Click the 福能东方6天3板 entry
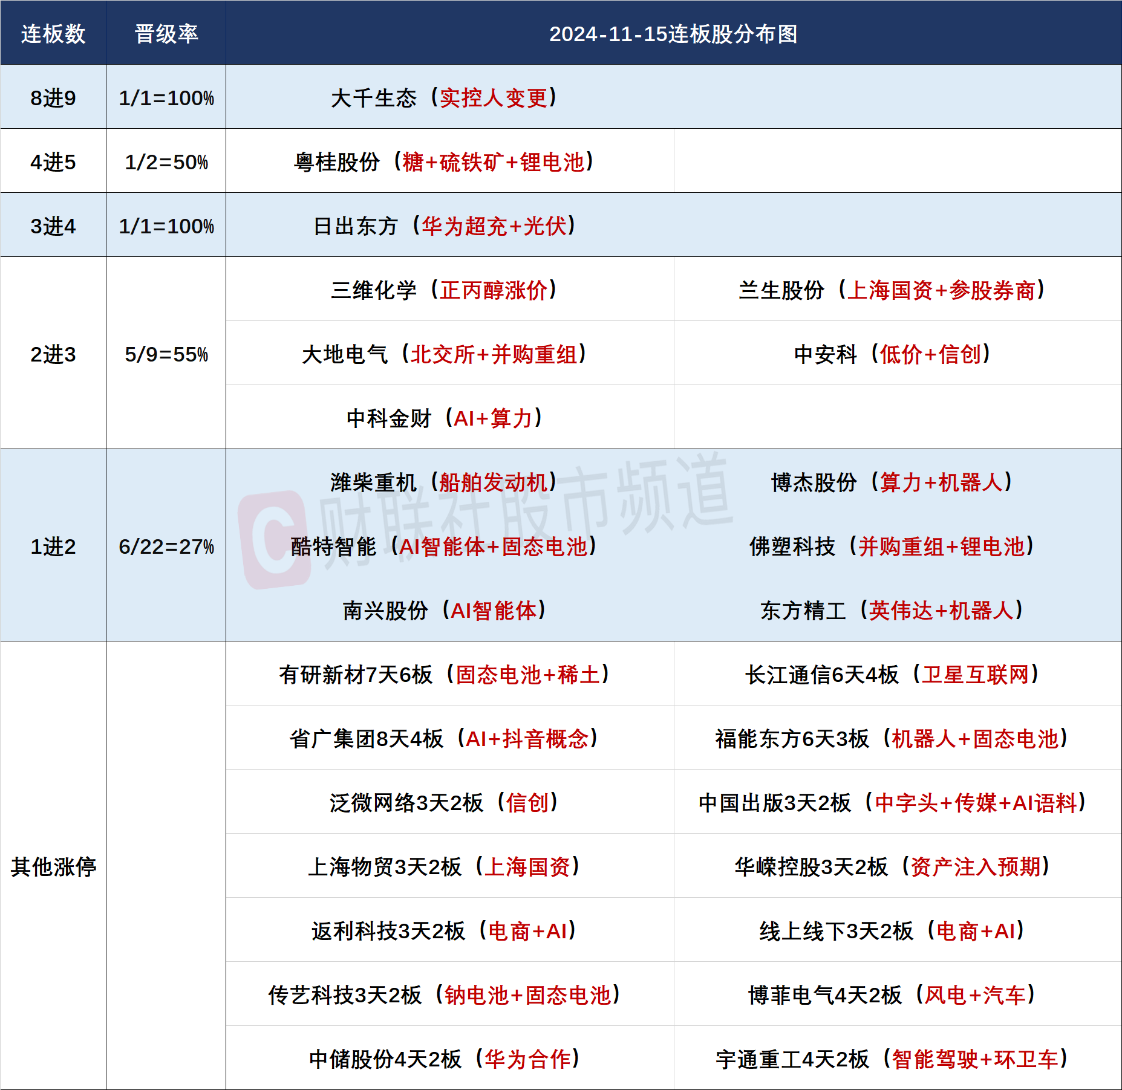 pos(892,739)
